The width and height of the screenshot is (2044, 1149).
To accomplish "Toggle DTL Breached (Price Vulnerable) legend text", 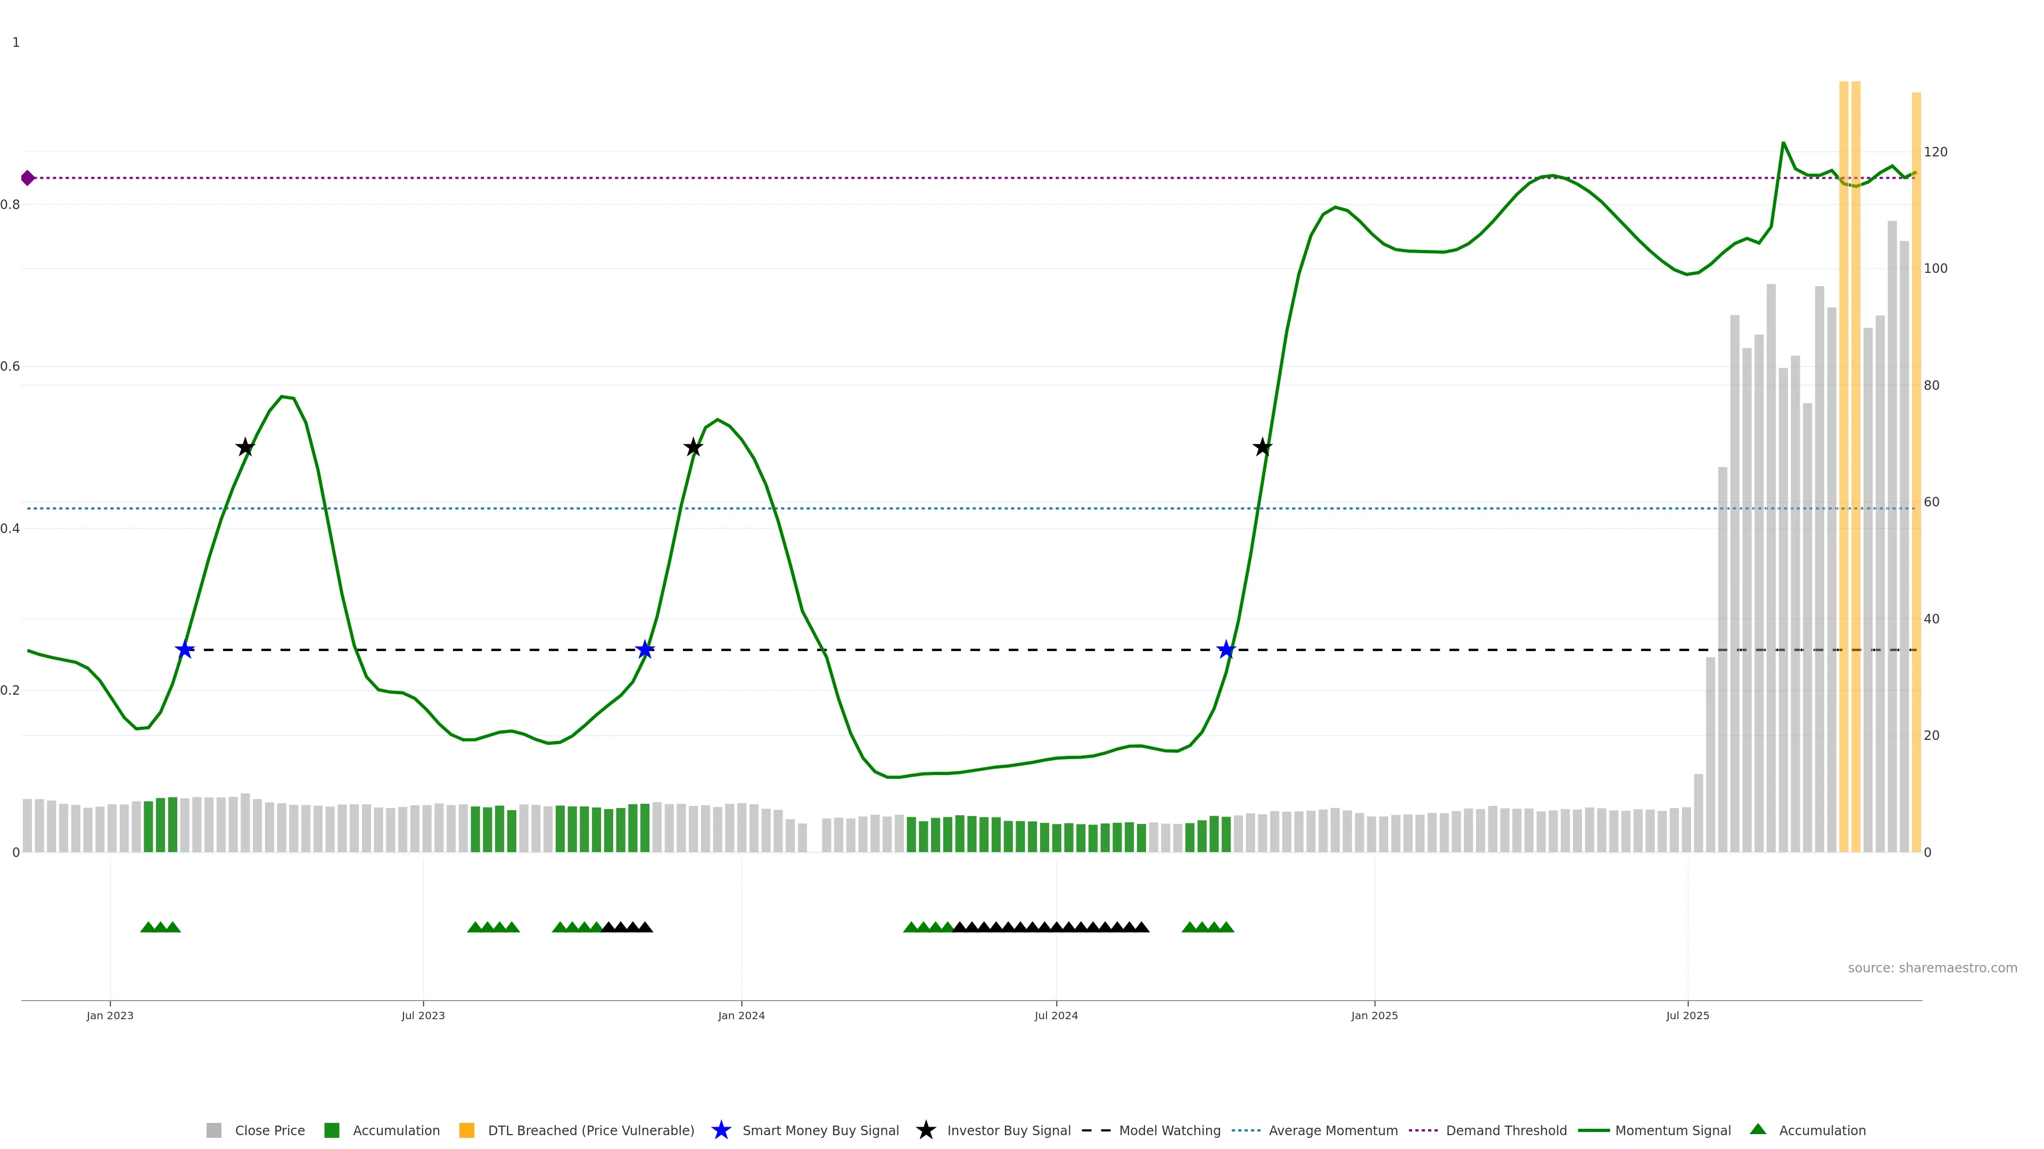I will click(x=590, y=1131).
